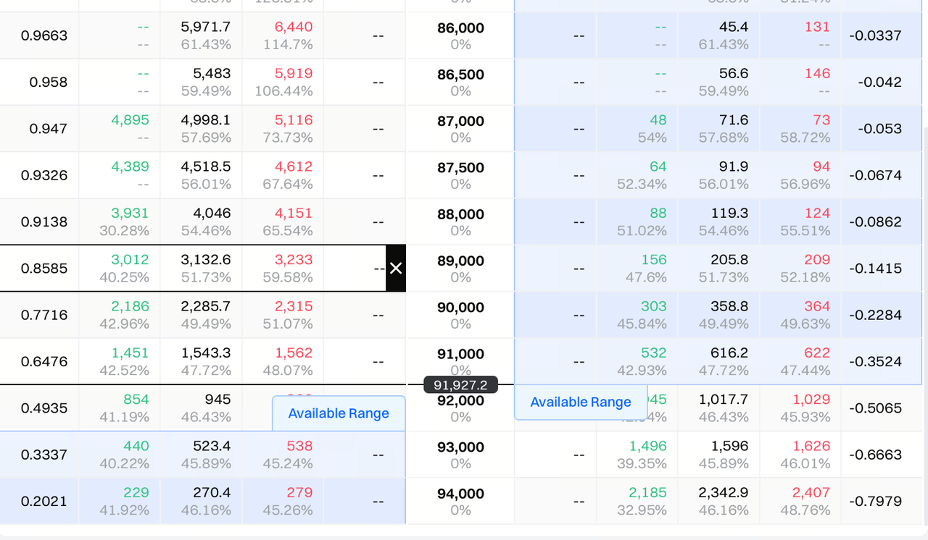The width and height of the screenshot is (928, 540).
Task: Click the put delta value -0.5065
Action: (879, 408)
